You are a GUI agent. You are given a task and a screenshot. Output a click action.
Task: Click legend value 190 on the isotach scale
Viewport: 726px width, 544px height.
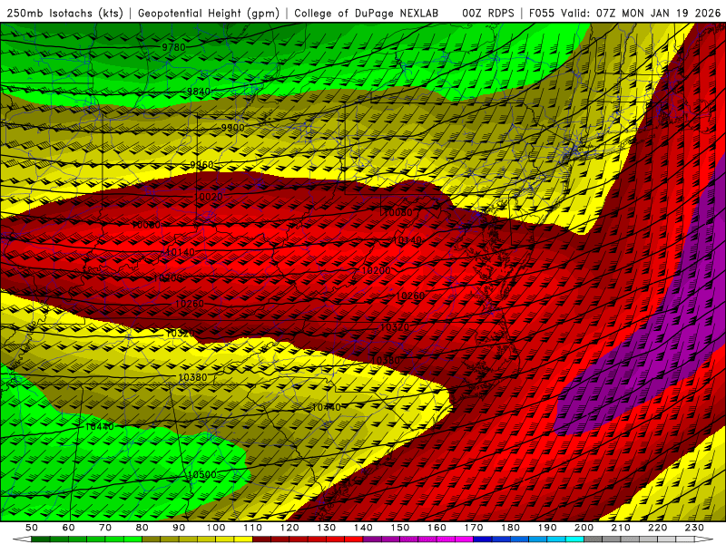point(547,528)
